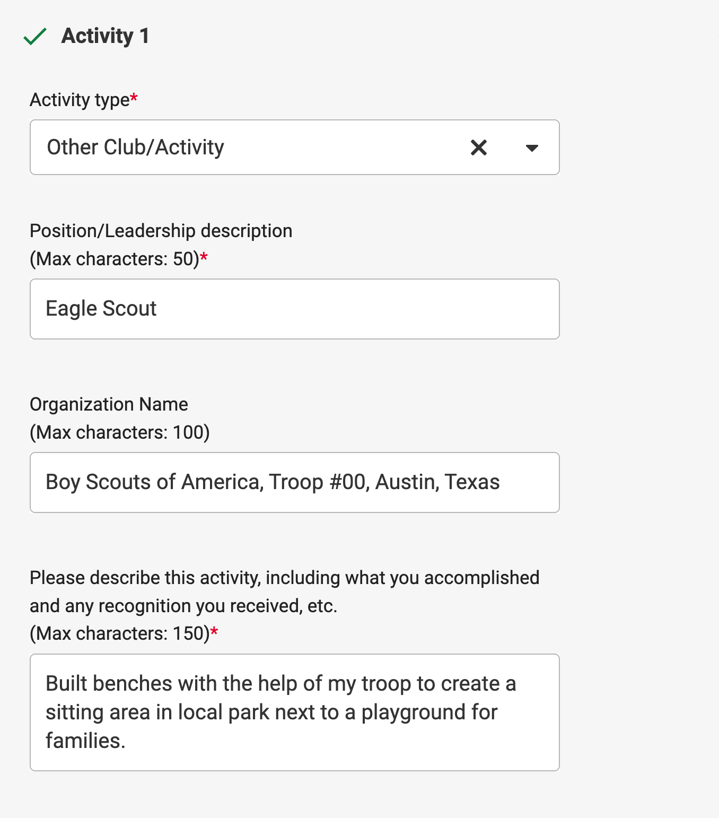
Task: Place cursor on 'families.' in the description
Action: pos(85,741)
